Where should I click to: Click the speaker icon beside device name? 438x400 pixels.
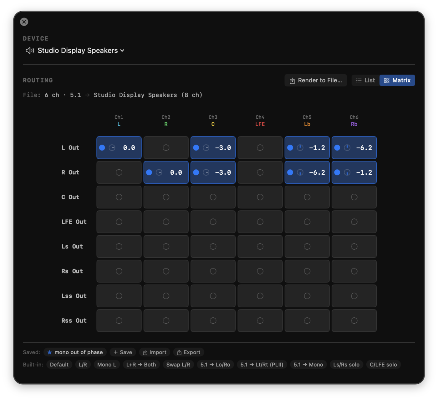tap(30, 50)
